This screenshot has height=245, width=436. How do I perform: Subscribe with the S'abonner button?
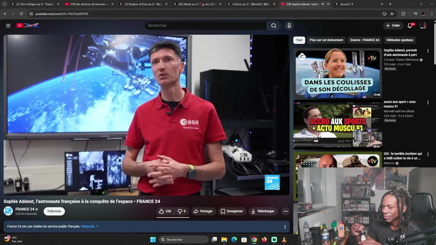54,211
